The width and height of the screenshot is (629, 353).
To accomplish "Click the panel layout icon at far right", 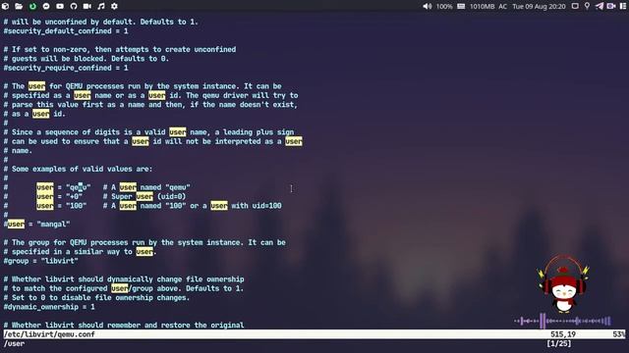I will 623,6.
